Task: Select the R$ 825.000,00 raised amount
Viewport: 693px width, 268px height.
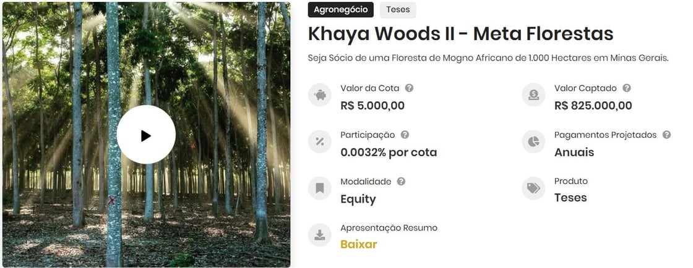Action: 593,106
